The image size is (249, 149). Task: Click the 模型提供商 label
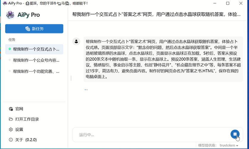pos(207,145)
